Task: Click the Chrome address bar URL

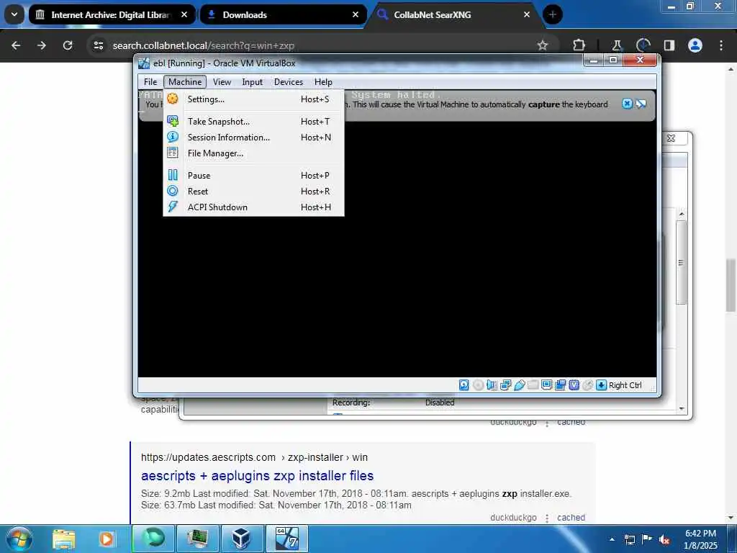Action: pos(204,45)
